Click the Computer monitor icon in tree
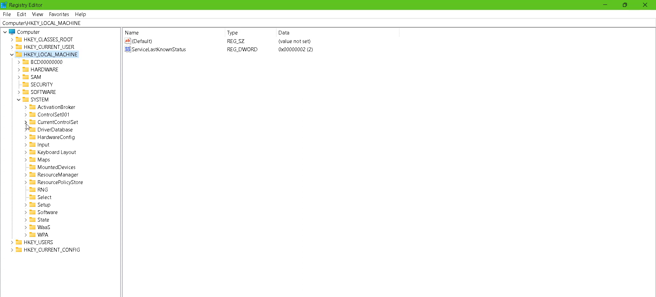 pyautogui.click(x=12, y=32)
